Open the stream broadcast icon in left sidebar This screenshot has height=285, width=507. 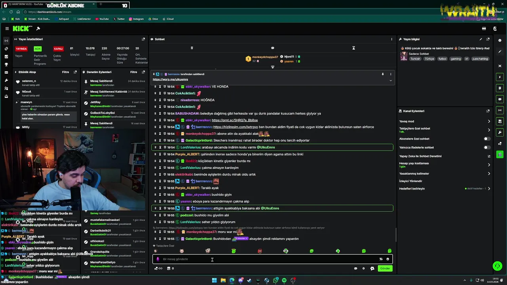(6, 41)
